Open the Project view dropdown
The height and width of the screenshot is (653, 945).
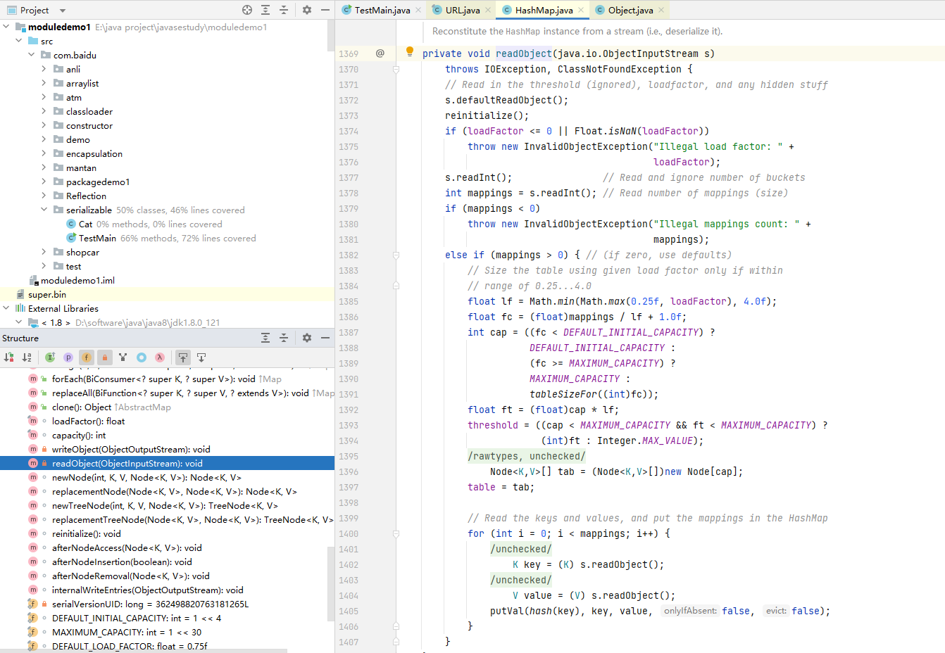tap(63, 11)
